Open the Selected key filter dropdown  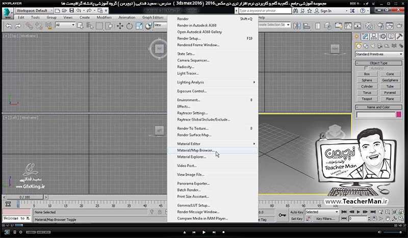pos(322,212)
